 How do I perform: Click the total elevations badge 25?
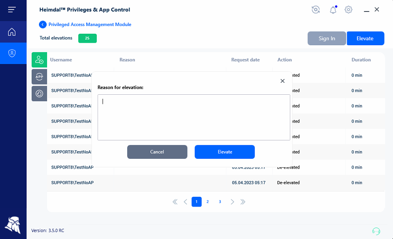tap(87, 38)
